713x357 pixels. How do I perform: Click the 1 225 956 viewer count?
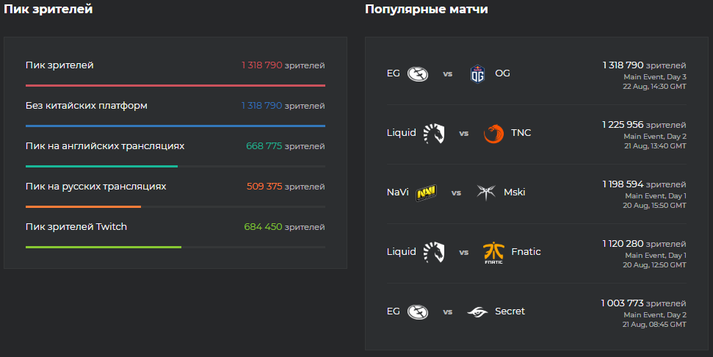click(x=623, y=125)
